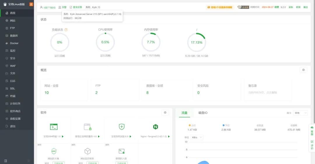The image size is (315, 164).
Task: Open Docker from the sidebar menu
Action: point(14,43)
